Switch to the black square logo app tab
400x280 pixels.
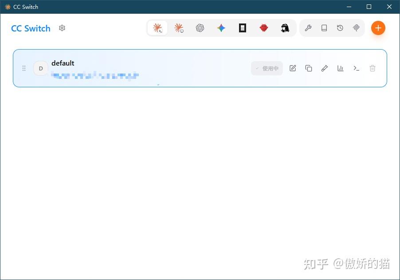coord(242,28)
